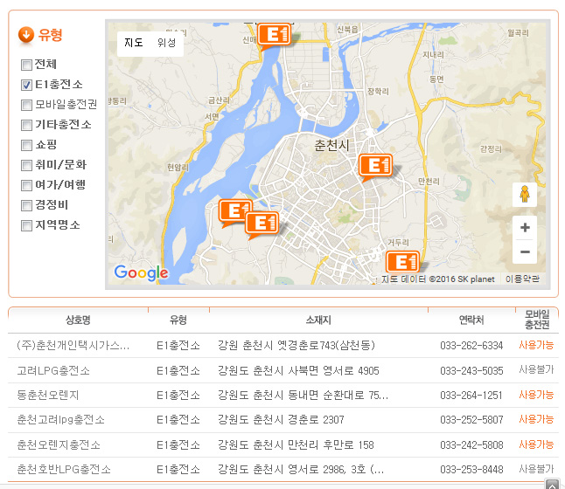Click 사용불가 status for 춘천호반LPG충전소

pos(536,469)
